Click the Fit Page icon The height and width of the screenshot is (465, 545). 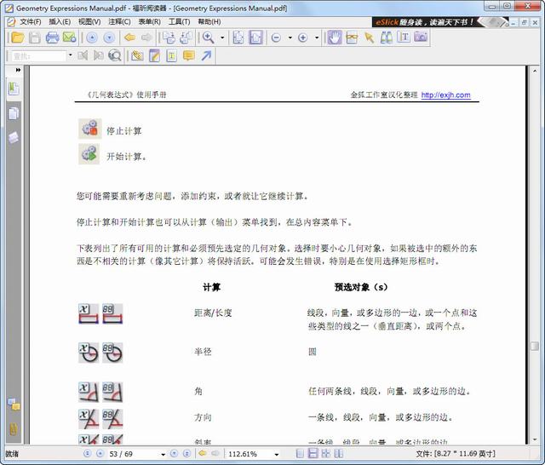(x=238, y=37)
